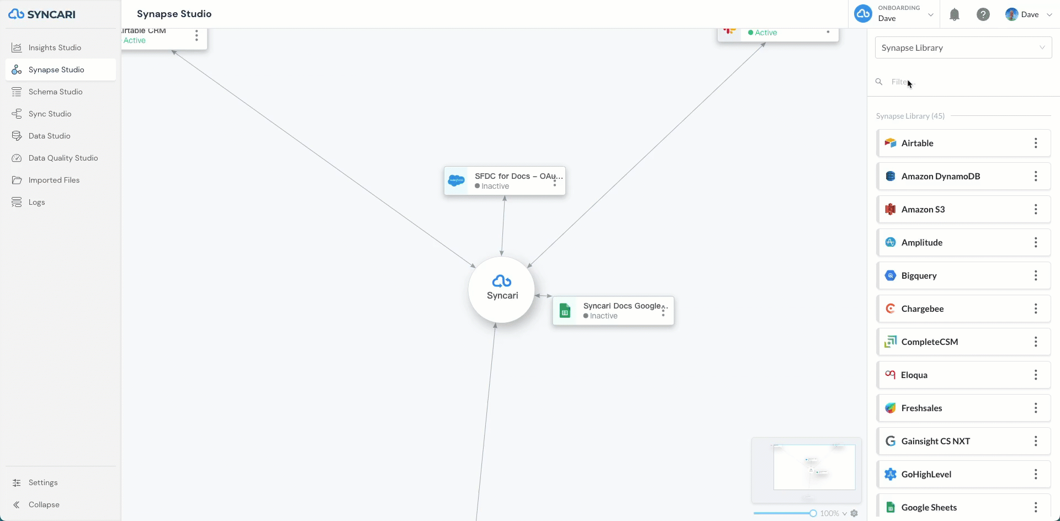Open Data Quality Studio

(60, 158)
